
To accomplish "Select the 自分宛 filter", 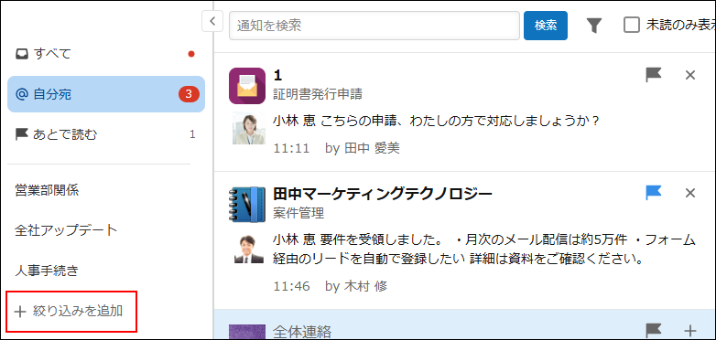I will [106, 94].
